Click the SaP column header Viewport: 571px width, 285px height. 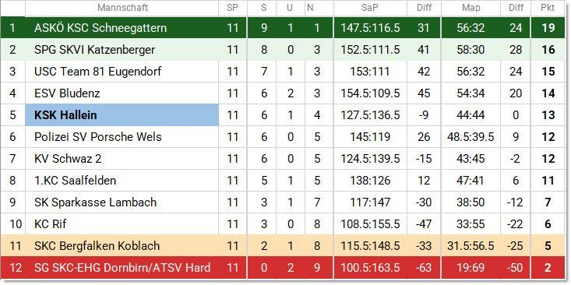370,8
